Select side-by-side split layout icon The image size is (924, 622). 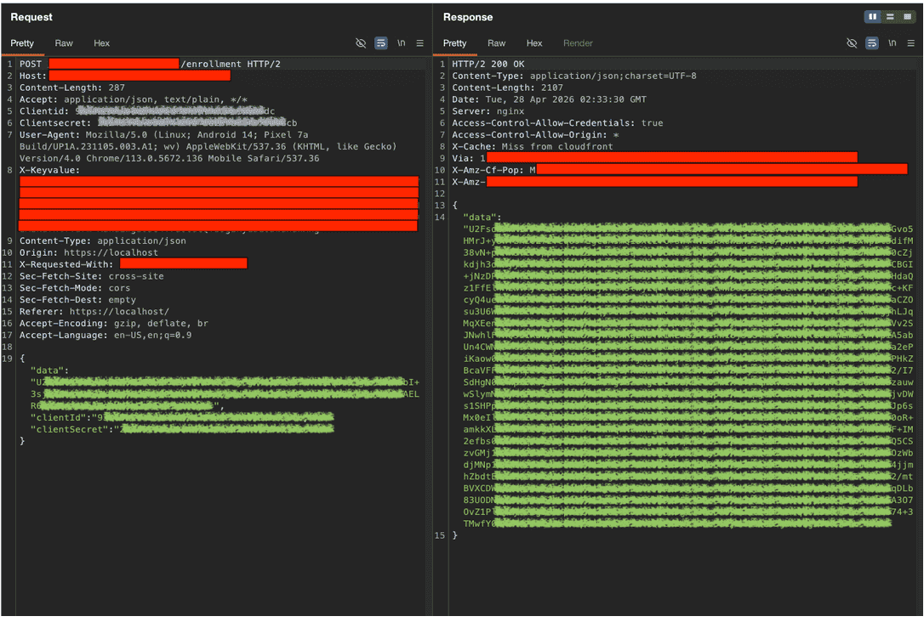click(873, 16)
